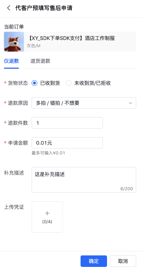Click the chevron arrow in 退款原因 field

(130, 103)
